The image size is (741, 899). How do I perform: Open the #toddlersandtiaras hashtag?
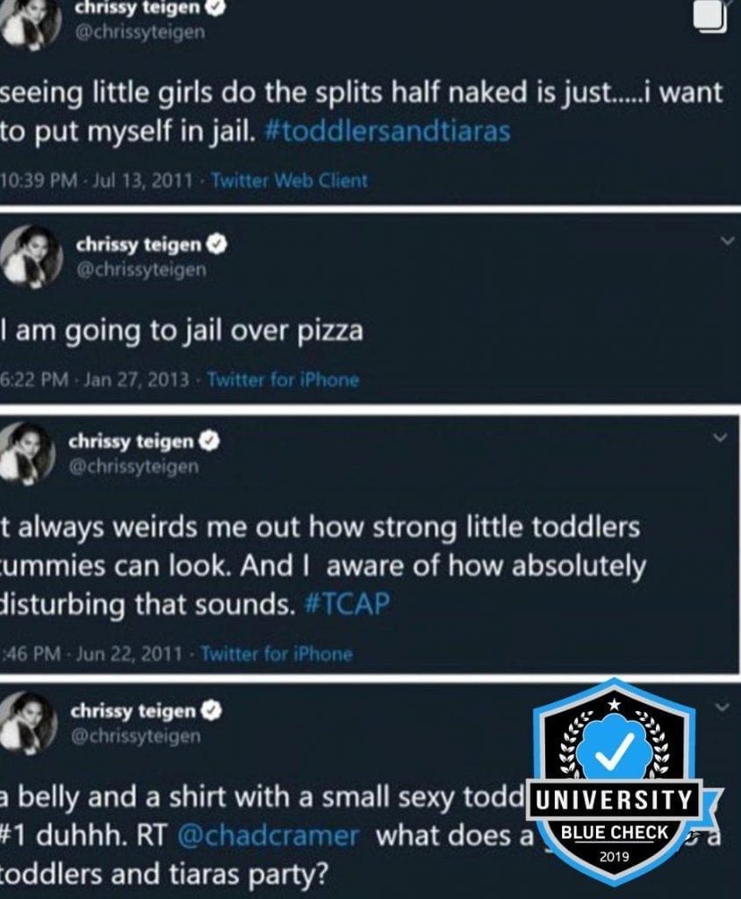(387, 132)
